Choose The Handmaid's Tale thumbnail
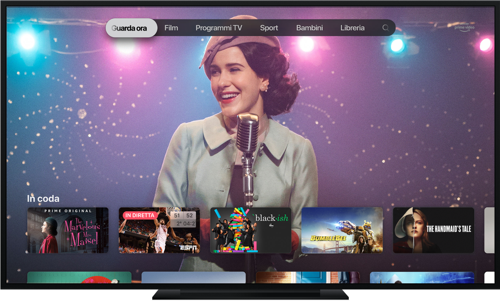This screenshot has height=301, width=500. click(x=433, y=230)
